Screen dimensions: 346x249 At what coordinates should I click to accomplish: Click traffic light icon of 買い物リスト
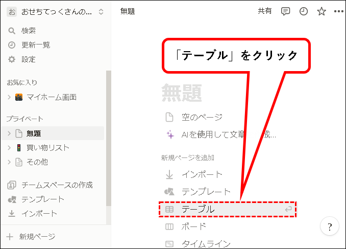pos(19,147)
